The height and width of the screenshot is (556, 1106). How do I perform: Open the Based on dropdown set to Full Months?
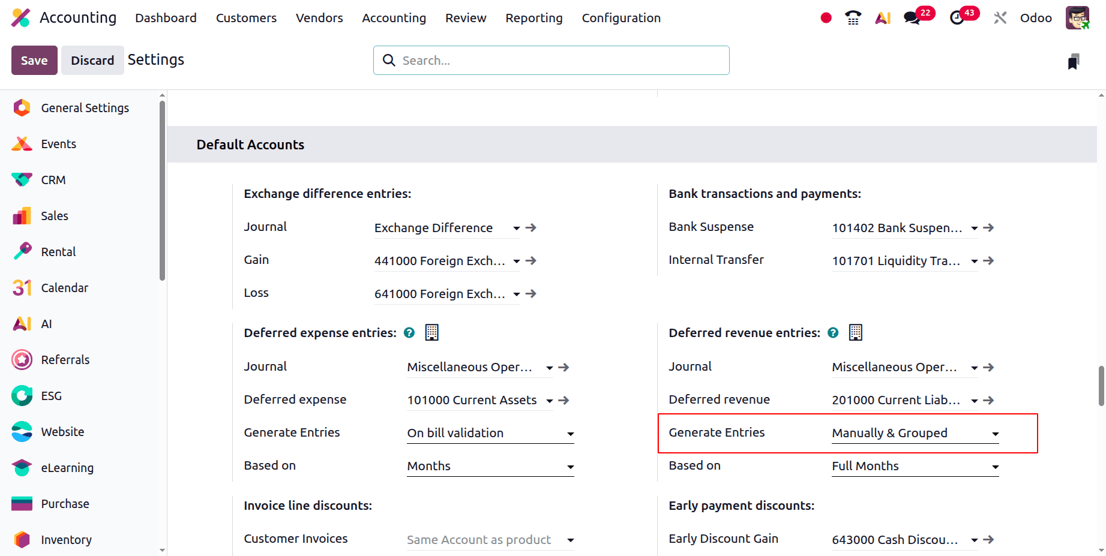click(x=915, y=466)
